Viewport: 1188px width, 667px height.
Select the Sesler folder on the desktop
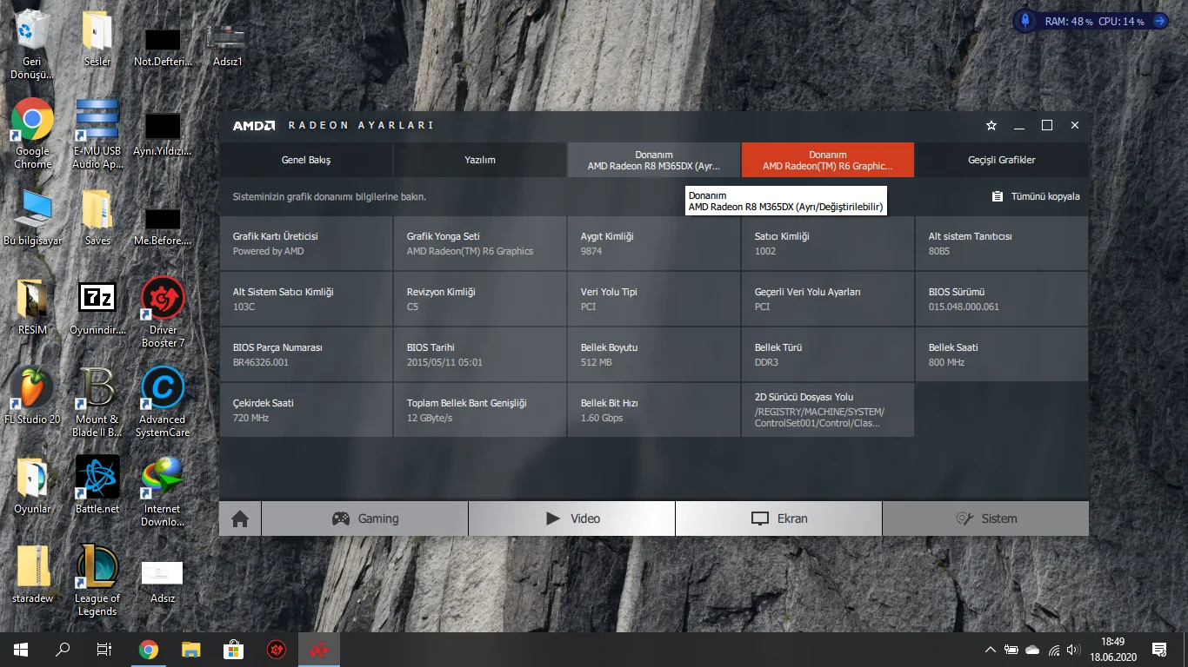coord(97,39)
